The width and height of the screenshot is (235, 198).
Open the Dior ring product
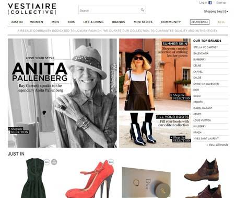tap(146, 182)
